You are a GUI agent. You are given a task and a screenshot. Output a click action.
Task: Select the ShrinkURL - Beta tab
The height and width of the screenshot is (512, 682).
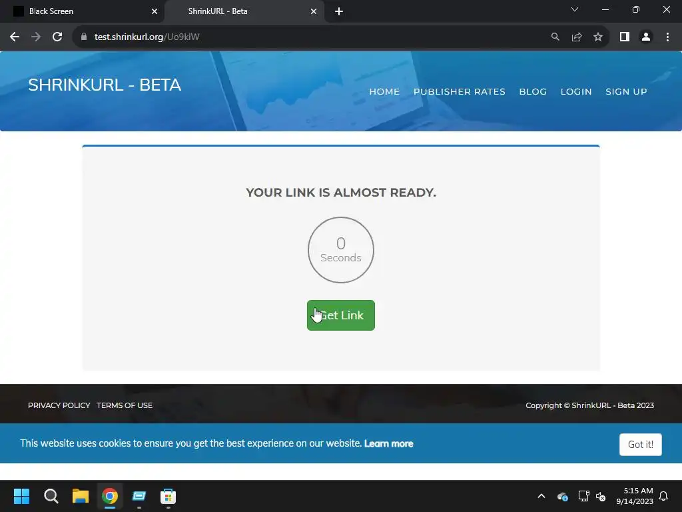[244, 11]
